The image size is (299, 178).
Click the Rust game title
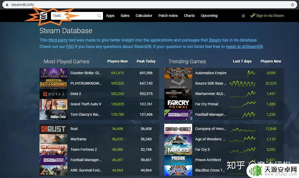pyautogui.click(x=74, y=129)
